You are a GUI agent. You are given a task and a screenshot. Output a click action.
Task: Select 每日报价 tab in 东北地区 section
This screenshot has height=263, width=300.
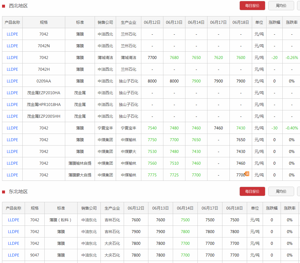tap(252, 191)
